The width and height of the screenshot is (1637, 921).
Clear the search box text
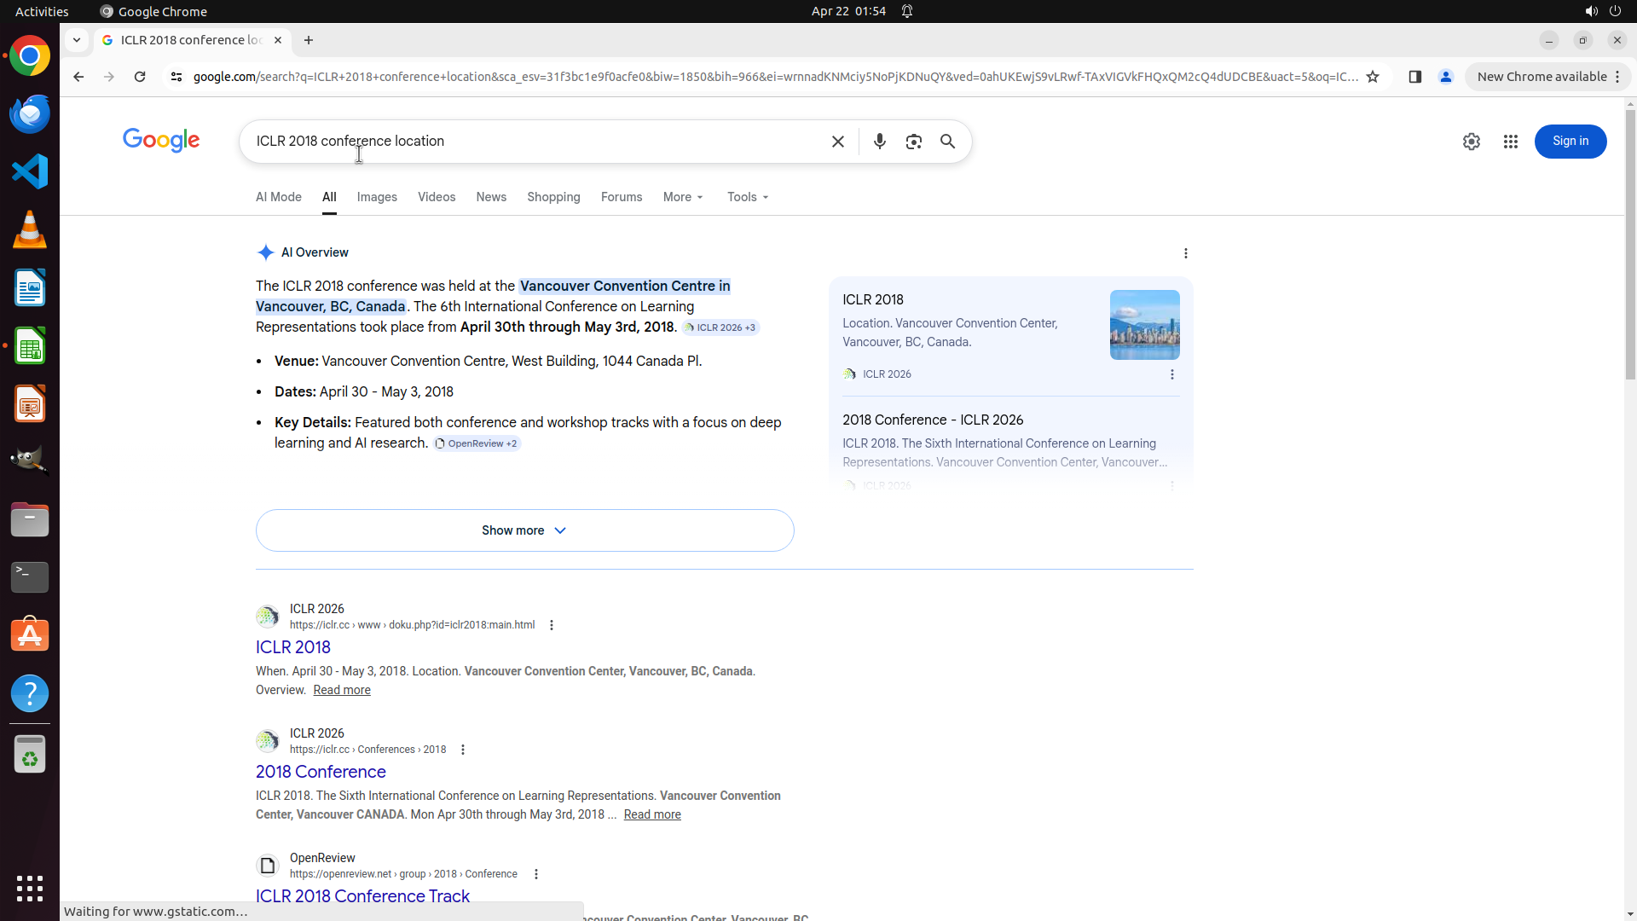(837, 142)
